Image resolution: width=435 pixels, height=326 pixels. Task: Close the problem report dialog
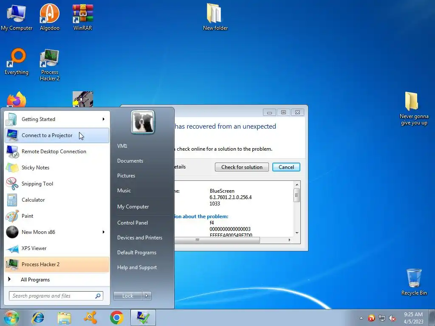pos(297,112)
